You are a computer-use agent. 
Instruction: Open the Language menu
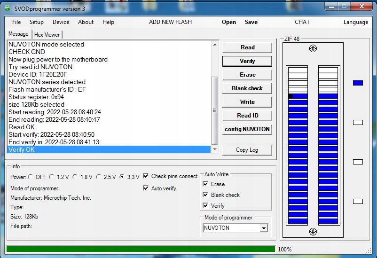[x=355, y=22]
